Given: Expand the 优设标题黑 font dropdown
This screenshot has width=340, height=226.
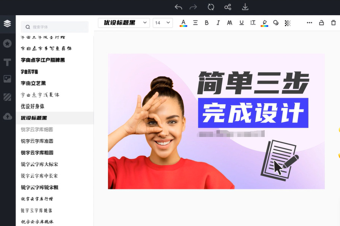Looking at the screenshot, I should [124, 23].
